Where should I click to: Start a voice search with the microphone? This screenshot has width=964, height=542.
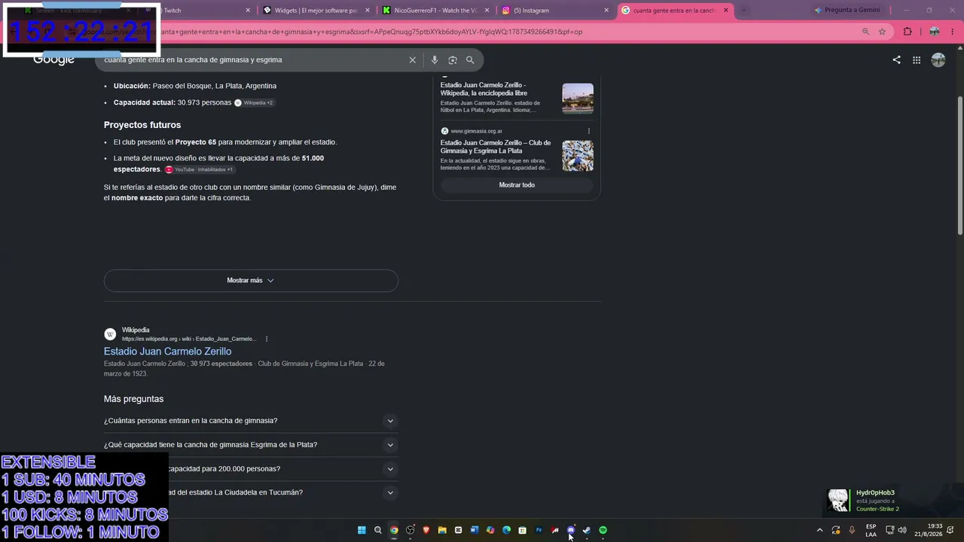click(435, 60)
